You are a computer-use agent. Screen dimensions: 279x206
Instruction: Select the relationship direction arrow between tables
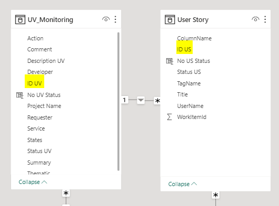pyautogui.click(x=141, y=100)
